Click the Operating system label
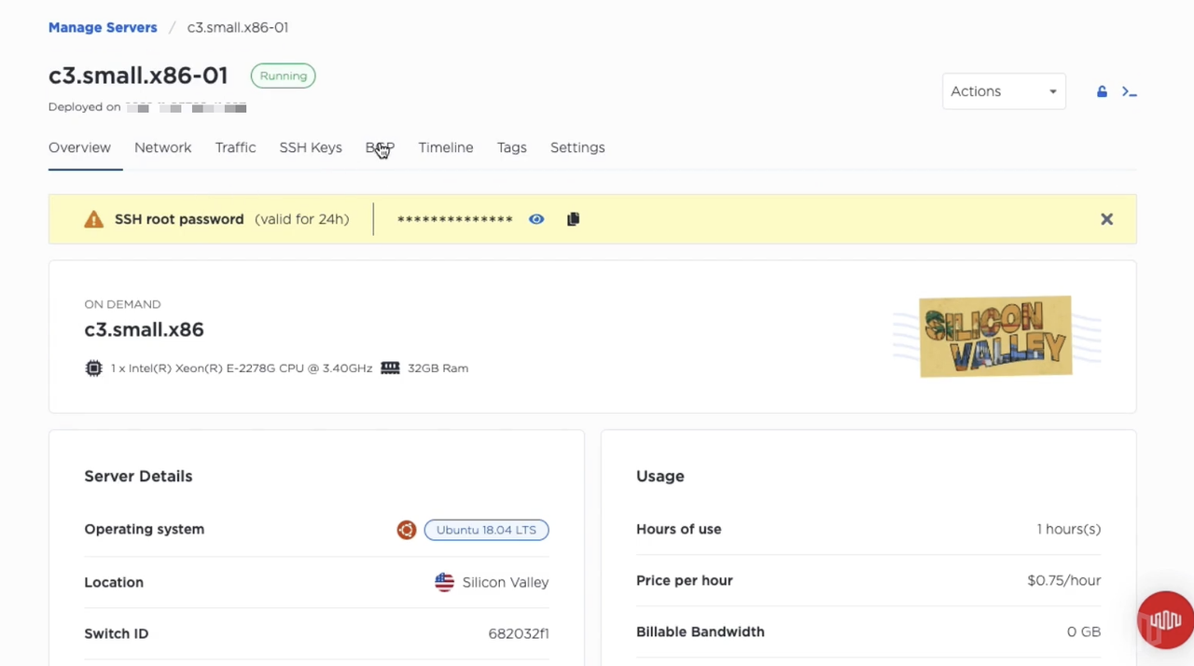This screenshot has height=666, width=1194. click(145, 529)
